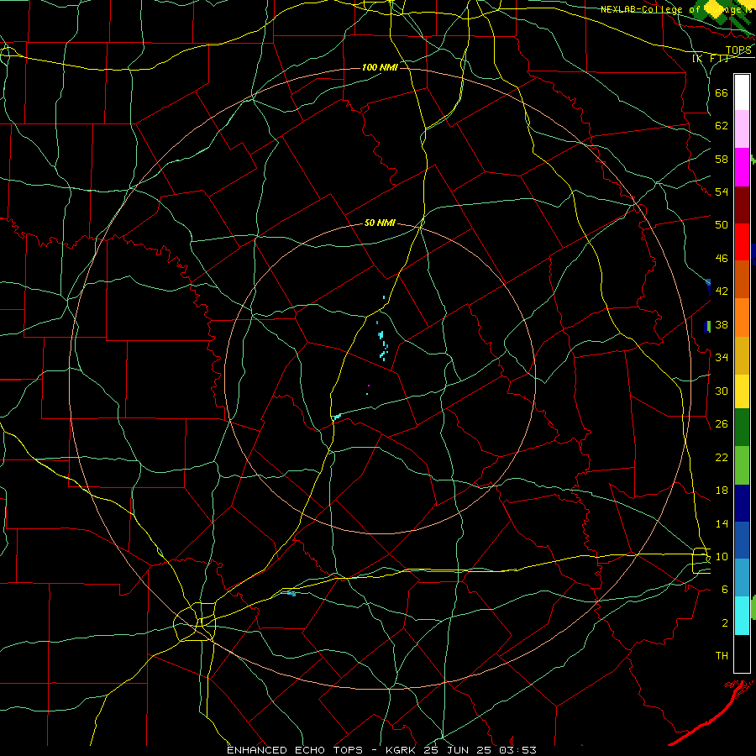
Task: Click the 38 legend value
Action: pyautogui.click(x=722, y=324)
